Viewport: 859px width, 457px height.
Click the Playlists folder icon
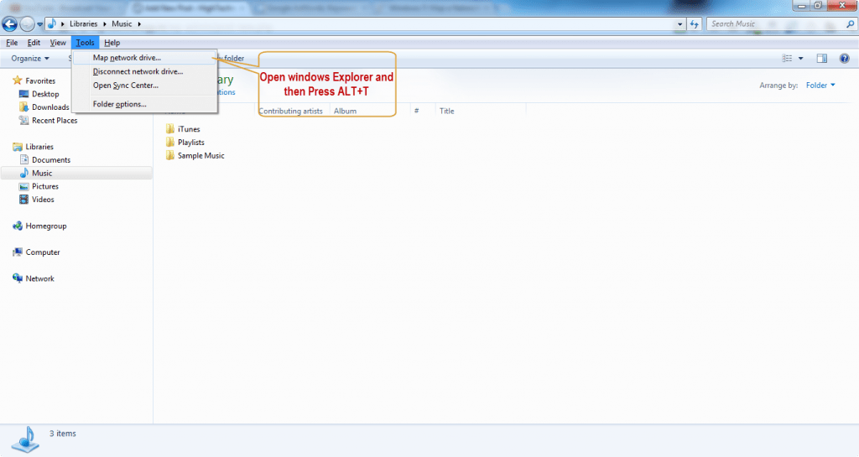click(169, 143)
